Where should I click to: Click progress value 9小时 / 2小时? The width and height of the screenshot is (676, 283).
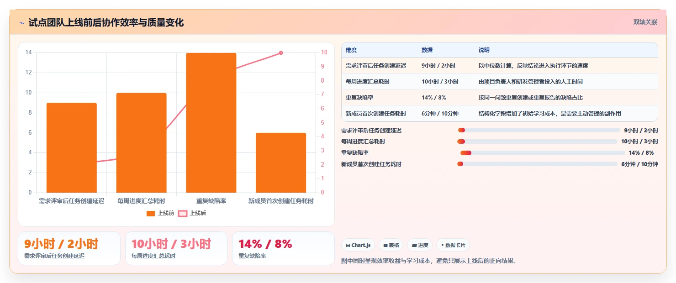(x=641, y=131)
